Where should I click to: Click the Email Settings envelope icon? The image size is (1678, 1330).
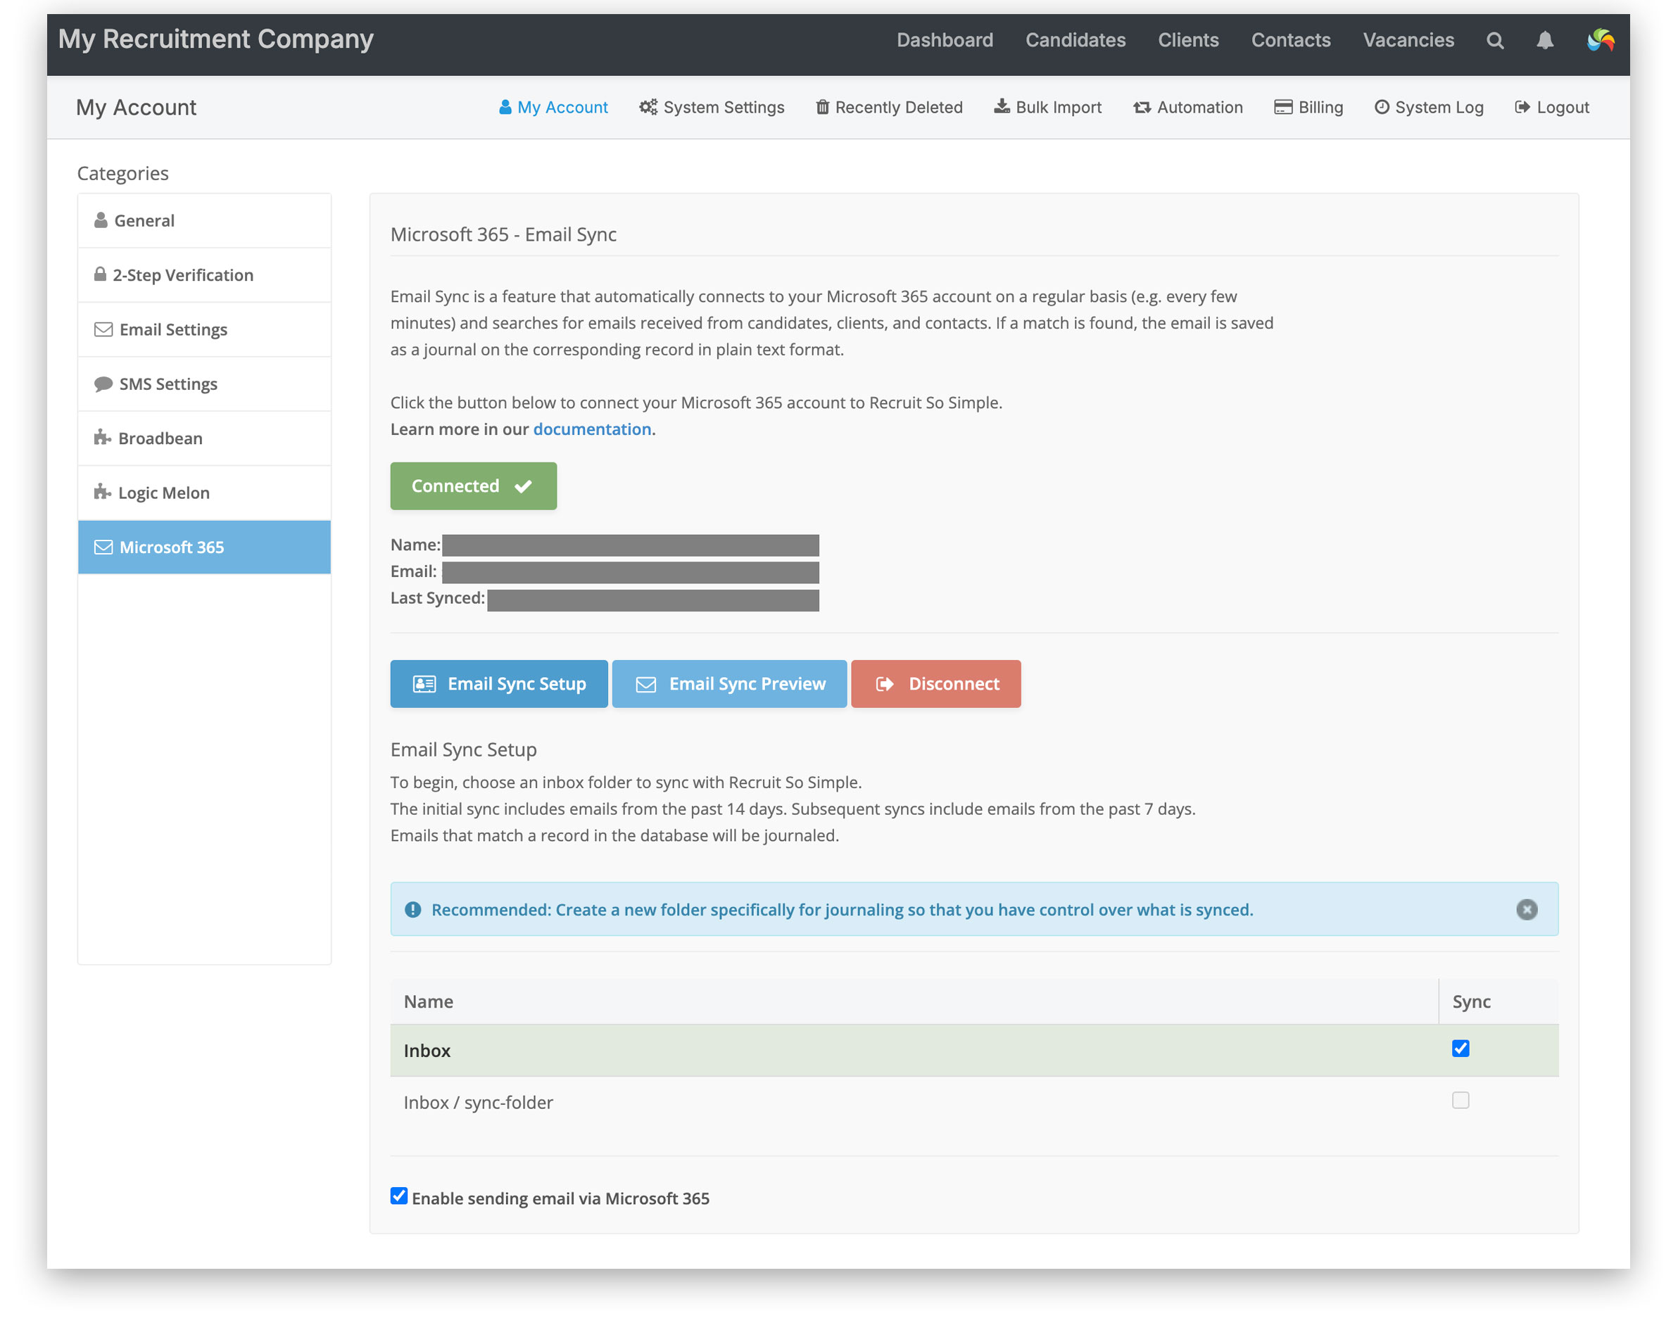pyautogui.click(x=103, y=329)
